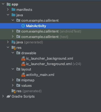Select the Gradle Scripts label
The height and width of the screenshot is (112, 101).
(23, 97)
